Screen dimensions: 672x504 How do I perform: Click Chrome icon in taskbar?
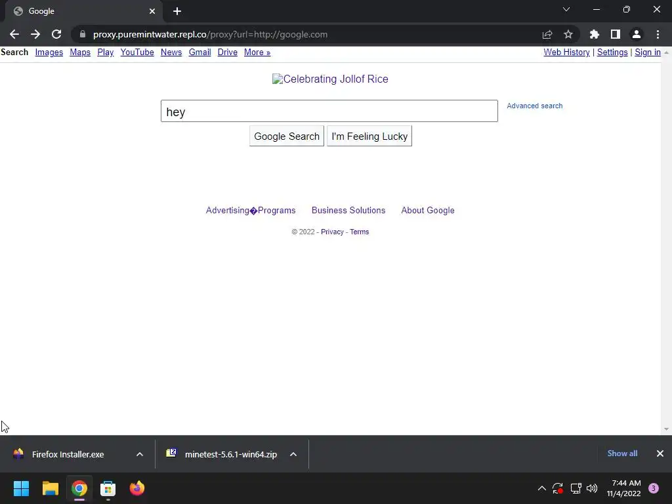tap(79, 488)
